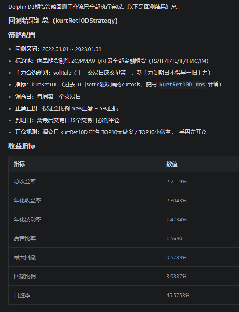239x312 pixels.
Task: Click the value 1.5640
Action: [x=174, y=238]
